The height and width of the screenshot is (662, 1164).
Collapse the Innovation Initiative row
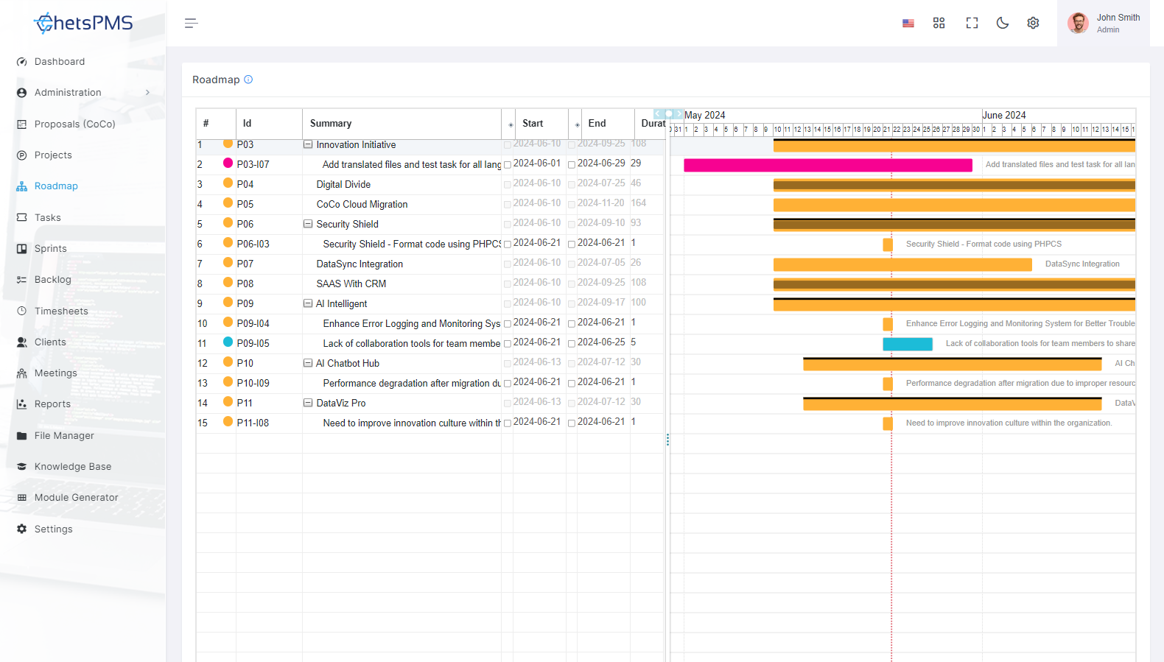pos(308,145)
